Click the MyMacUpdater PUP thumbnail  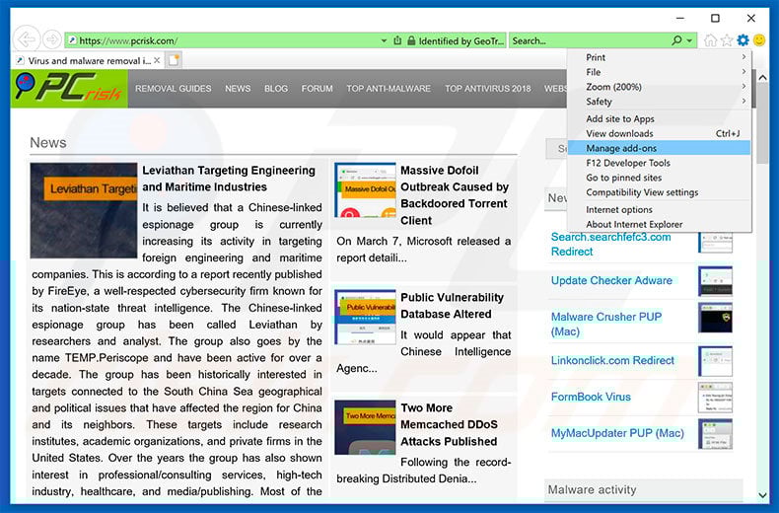click(x=716, y=433)
